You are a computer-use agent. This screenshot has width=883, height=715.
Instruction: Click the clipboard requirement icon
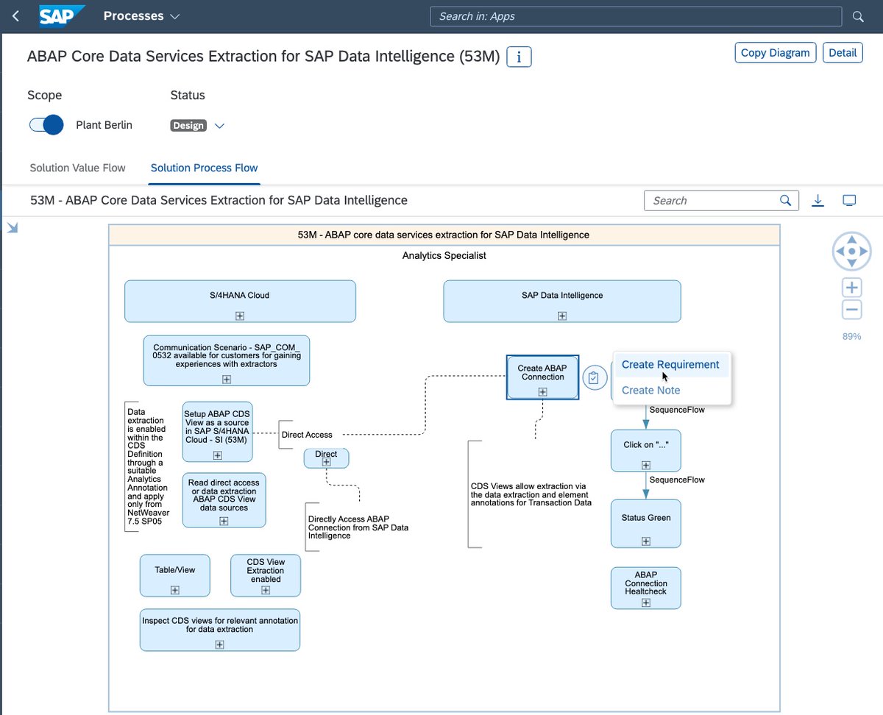(594, 378)
